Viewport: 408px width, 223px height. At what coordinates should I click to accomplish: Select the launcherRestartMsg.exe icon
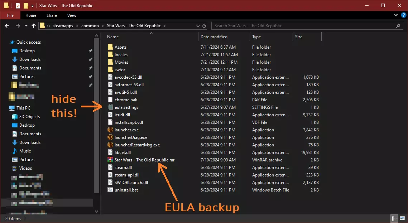[110, 145]
